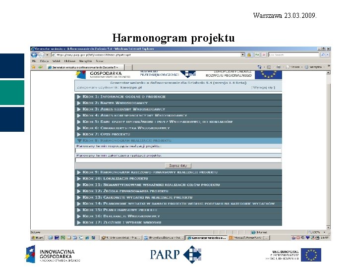Expand Krok 3: Adres siedziby Wnioskodawcy

pyautogui.click(x=178, y=109)
